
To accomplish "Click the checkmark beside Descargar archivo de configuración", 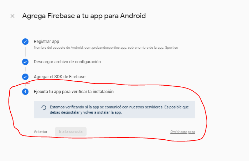I will (25, 62).
